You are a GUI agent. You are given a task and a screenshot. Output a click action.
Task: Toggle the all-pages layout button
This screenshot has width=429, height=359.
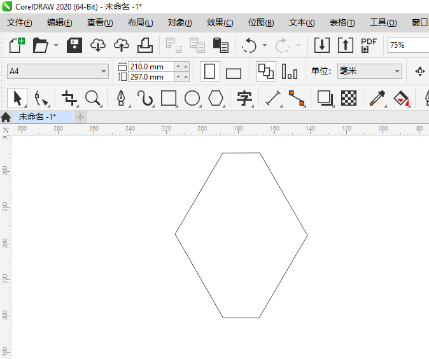pos(266,71)
